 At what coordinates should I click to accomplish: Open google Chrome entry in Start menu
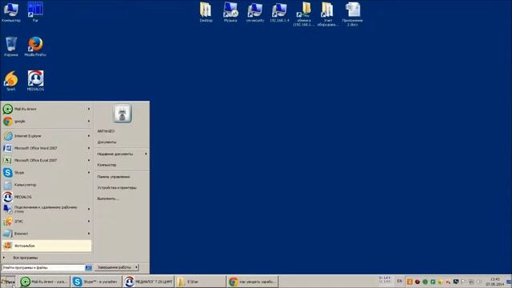(x=46, y=121)
